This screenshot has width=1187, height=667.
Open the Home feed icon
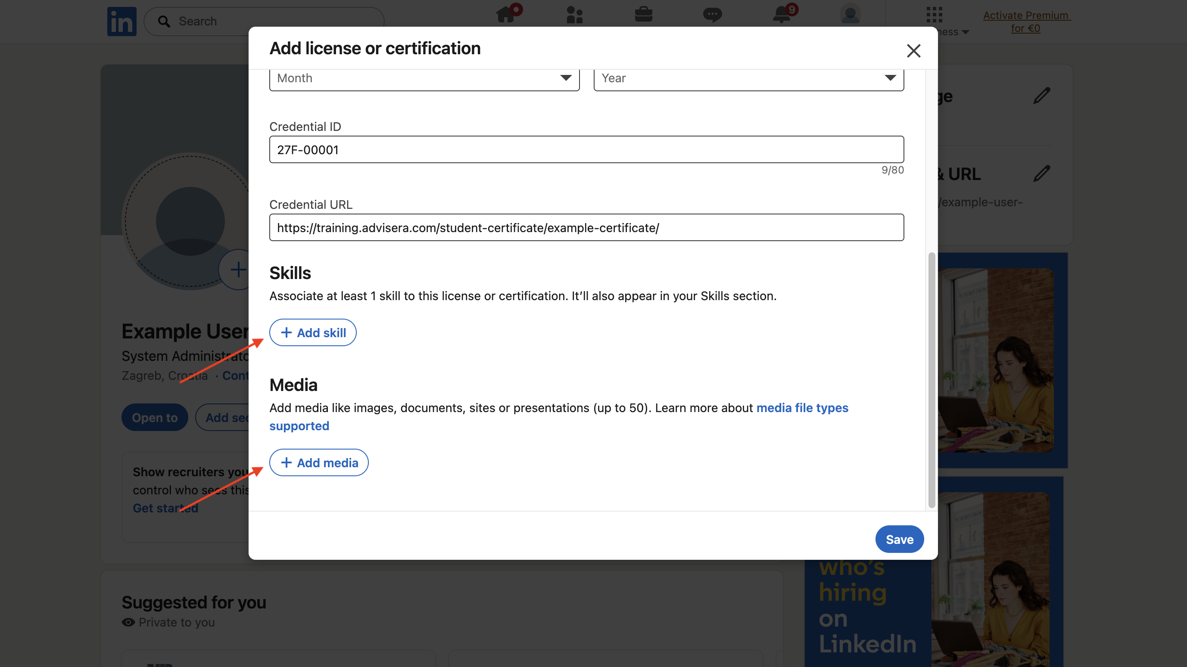(506, 14)
